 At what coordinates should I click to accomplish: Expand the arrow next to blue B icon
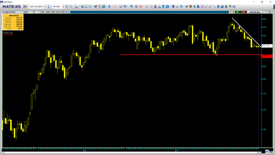tap(112, 6)
